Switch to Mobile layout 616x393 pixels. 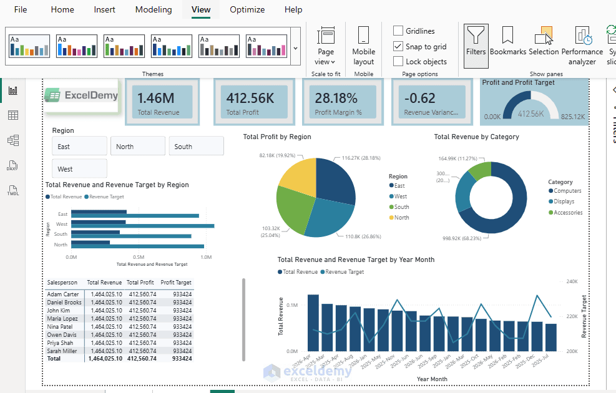pyautogui.click(x=363, y=46)
